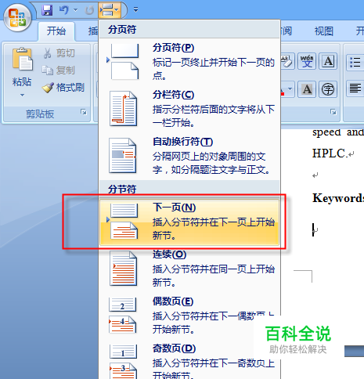Switch to the 开始 ribbon tab
The width and height of the screenshot is (364, 379).
(56, 31)
